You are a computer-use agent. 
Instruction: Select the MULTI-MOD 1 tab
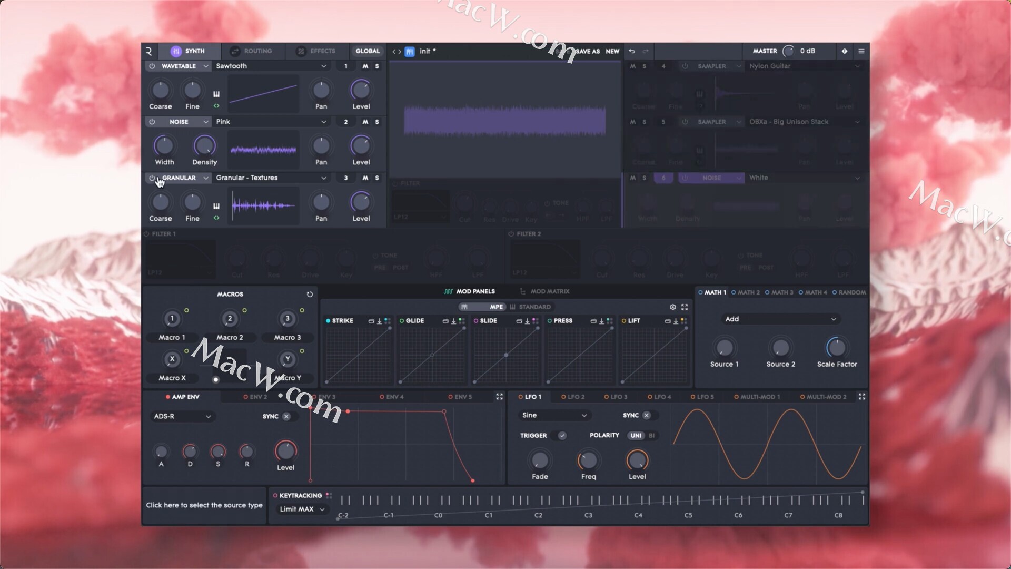757,397
